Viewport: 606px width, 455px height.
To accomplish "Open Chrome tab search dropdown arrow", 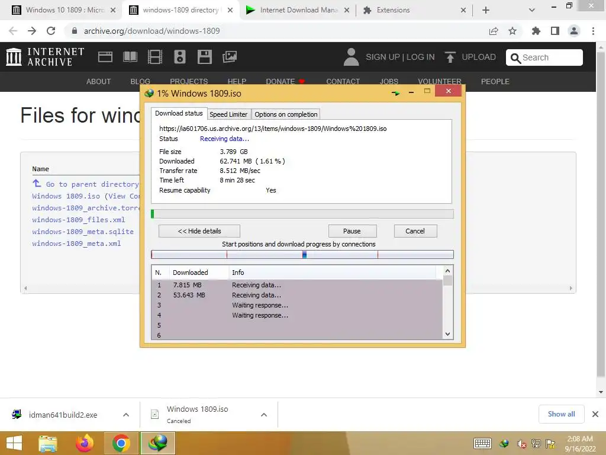I will [x=532, y=10].
